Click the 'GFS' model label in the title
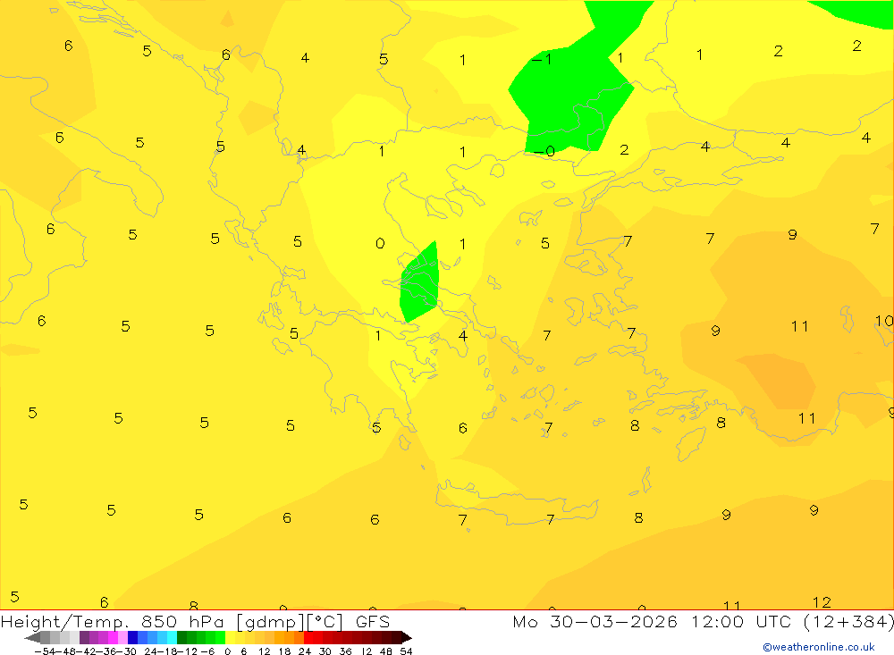The height and width of the screenshot is (655, 894). tap(372, 621)
